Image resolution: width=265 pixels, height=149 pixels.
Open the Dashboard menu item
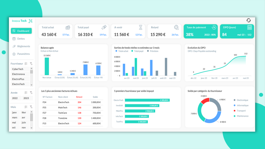[21, 31]
